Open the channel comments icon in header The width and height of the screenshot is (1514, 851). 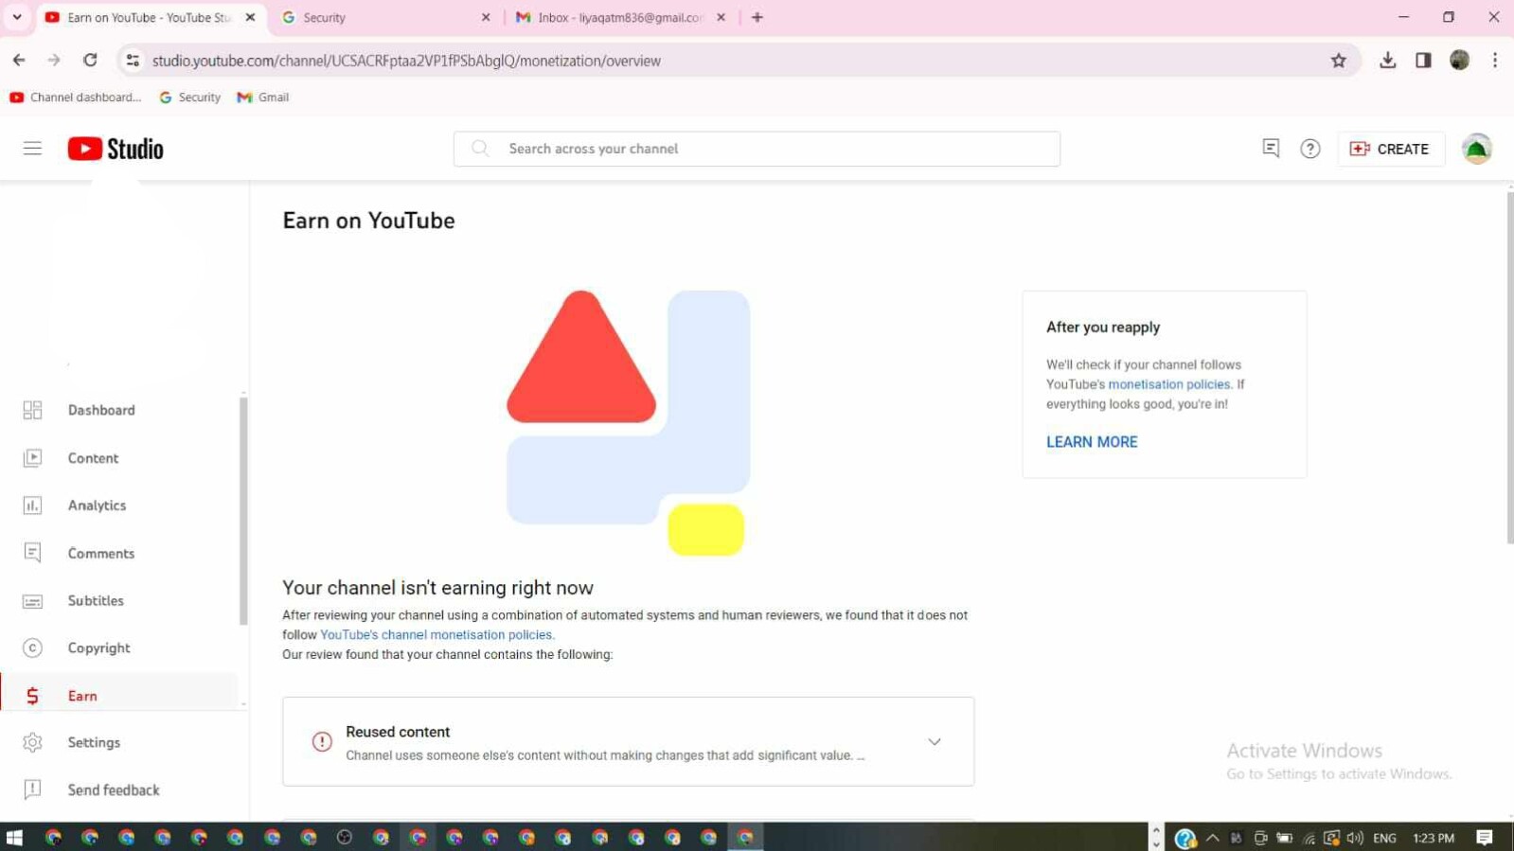(1271, 149)
